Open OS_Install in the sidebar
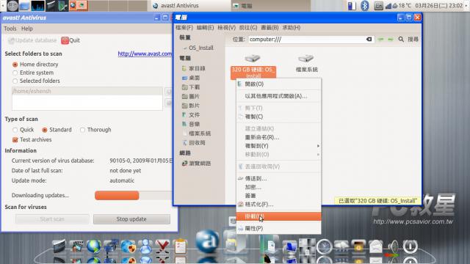This screenshot has height=264, width=470. pos(200,48)
